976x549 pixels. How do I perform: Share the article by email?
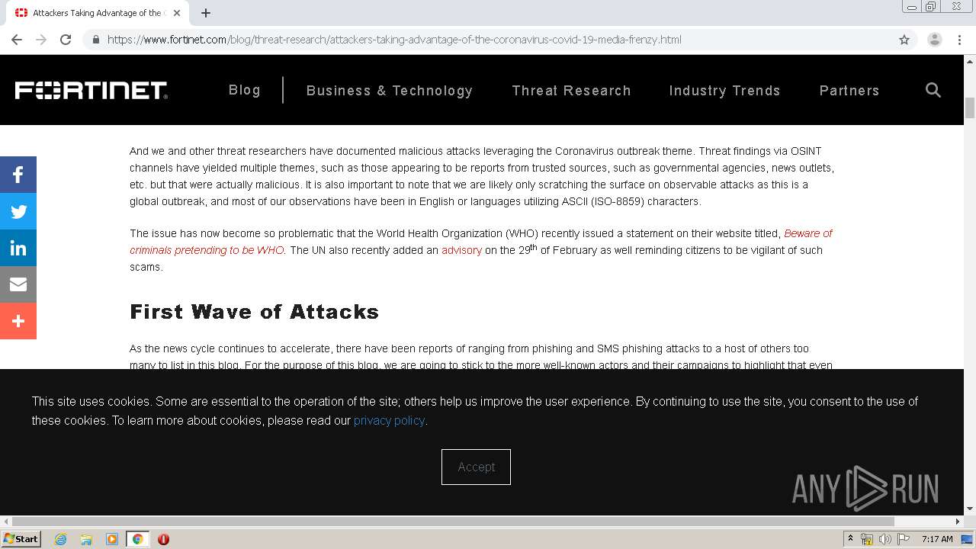18,285
